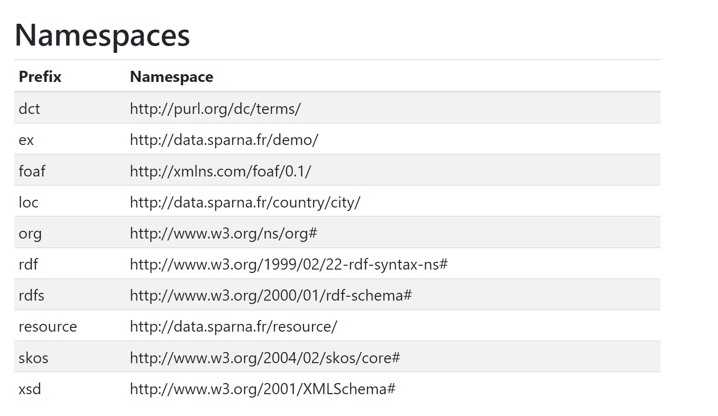Select the resource prefix cell
The height and width of the screenshot is (416, 718).
click(48, 327)
